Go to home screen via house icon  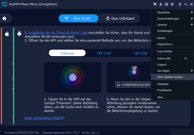[x=5, y=18]
